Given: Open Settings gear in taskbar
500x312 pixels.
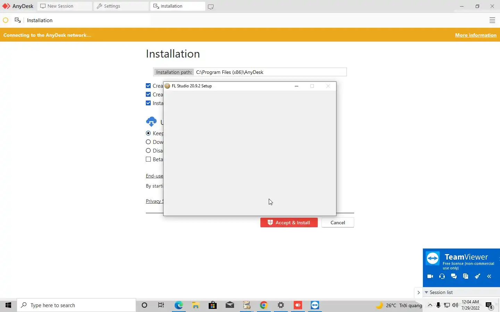Looking at the screenshot, I should [x=281, y=305].
